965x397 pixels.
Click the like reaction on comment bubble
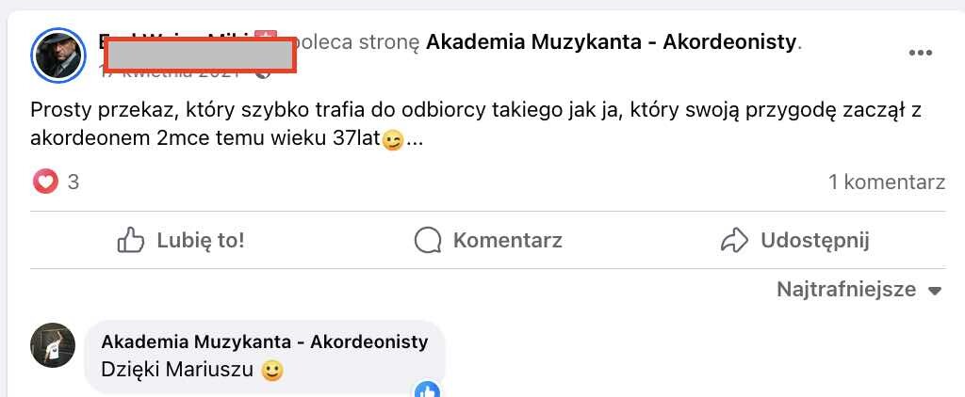click(x=428, y=389)
